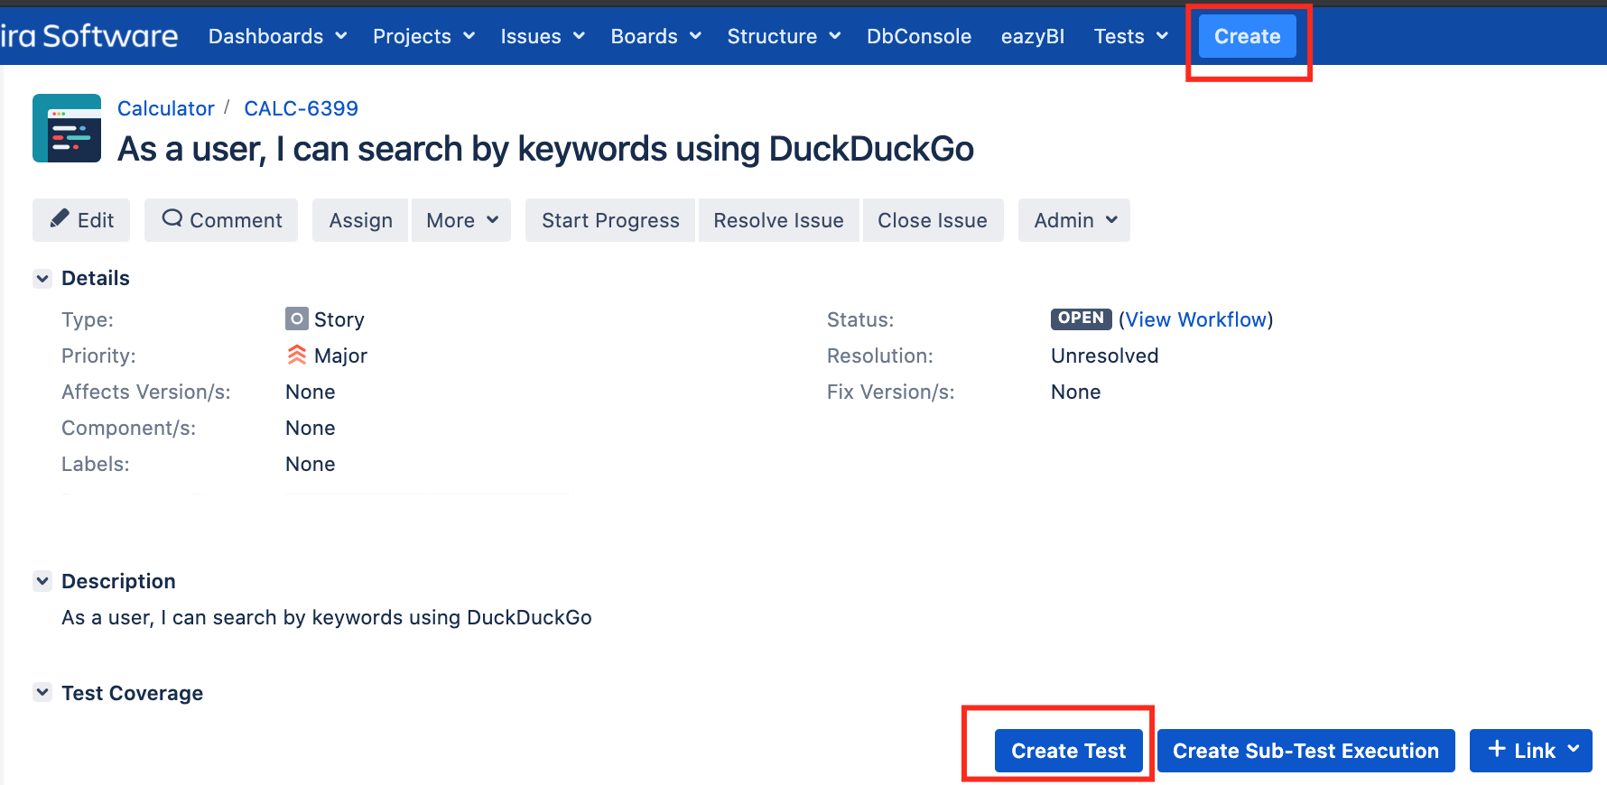Open the Boards menu
1607x785 pixels.
click(655, 36)
